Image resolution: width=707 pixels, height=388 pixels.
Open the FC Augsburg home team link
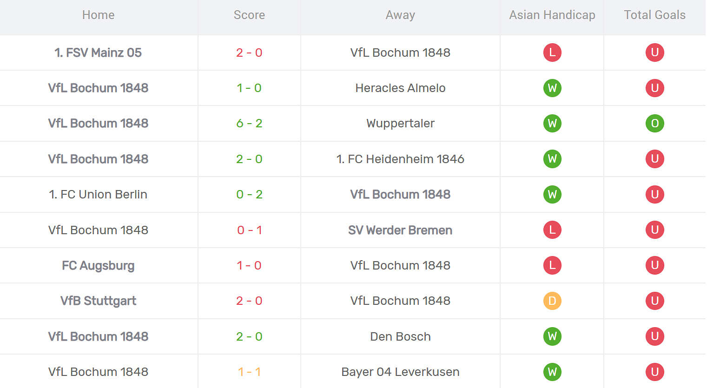point(98,265)
